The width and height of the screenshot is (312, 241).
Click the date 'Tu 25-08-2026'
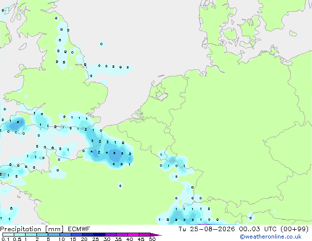point(207,229)
